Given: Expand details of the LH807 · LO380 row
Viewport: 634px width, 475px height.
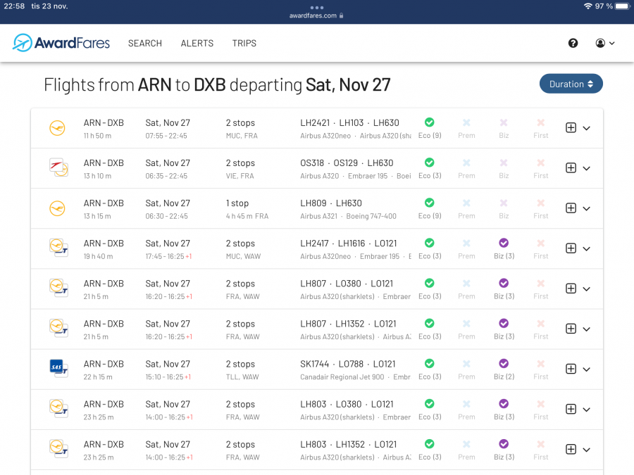Looking at the screenshot, I should 586,289.
